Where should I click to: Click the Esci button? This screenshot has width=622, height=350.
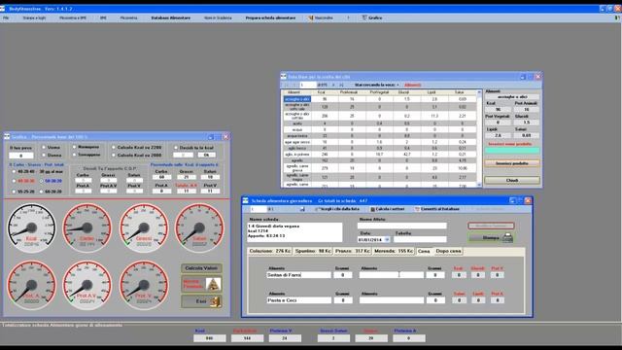tap(201, 301)
